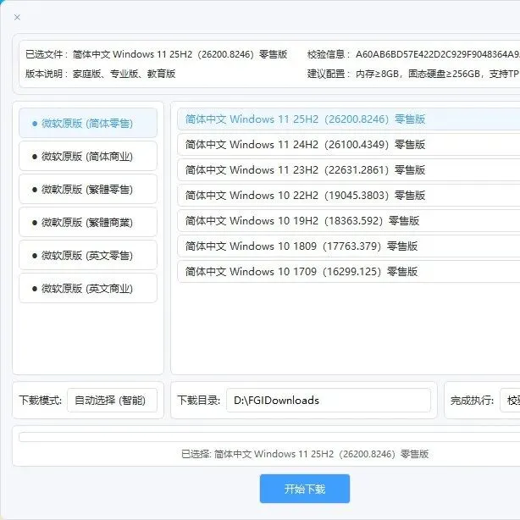Choose Windows 11 25H2 (26200.8246) list row
The height and width of the screenshot is (520, 520).
click(x=349, y=119)
